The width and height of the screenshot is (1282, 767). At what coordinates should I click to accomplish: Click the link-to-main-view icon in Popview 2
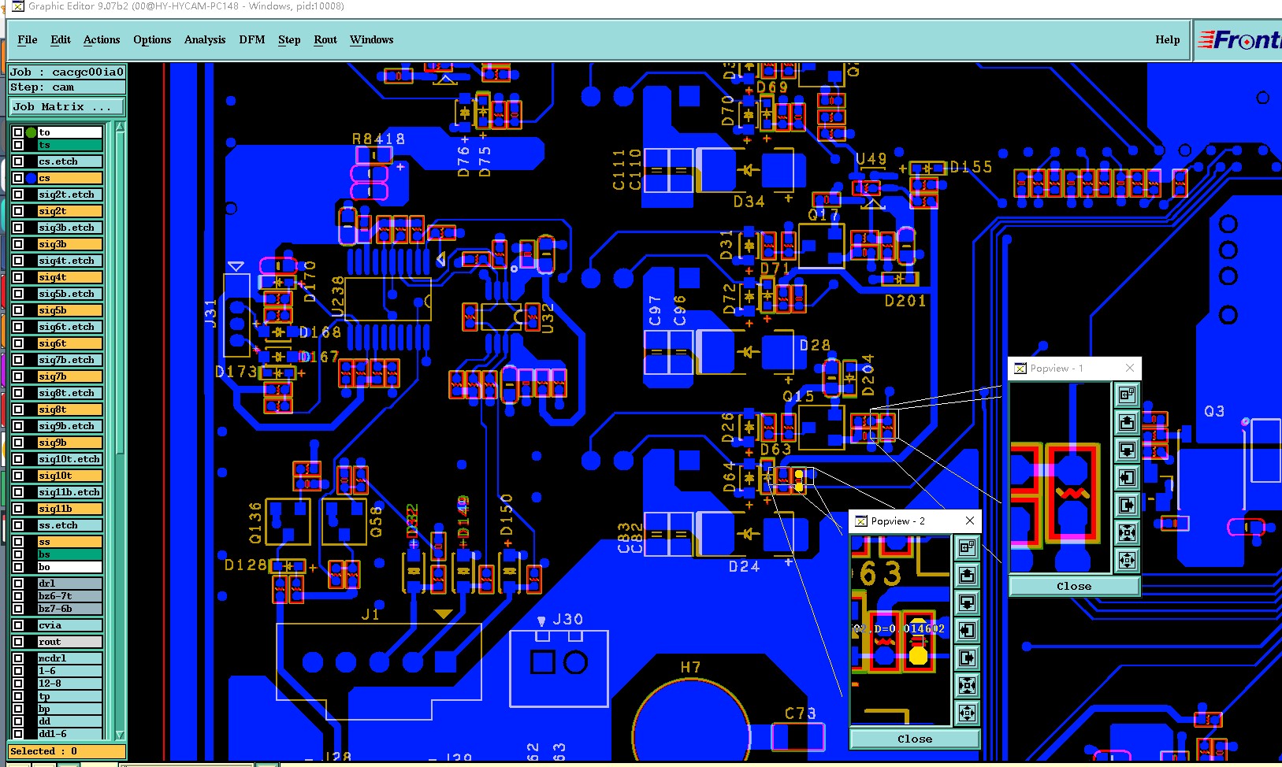967,547
